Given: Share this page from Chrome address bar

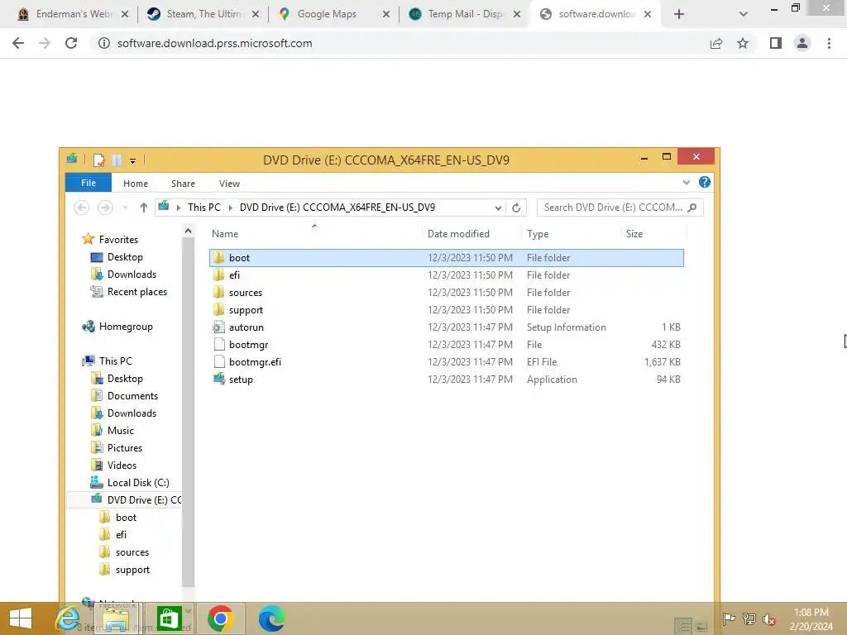Looking at the screenshot, I should pos(716,43).
